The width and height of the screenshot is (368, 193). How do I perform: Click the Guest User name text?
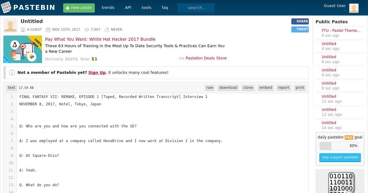335,6
